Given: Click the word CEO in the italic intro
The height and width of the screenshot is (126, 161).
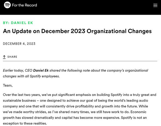Looking at the screenshot, I should [29, 71].
